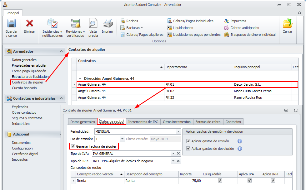Select the Principal ribbon tab
This screenshot has height=190, width=306.
pos(13,13)
